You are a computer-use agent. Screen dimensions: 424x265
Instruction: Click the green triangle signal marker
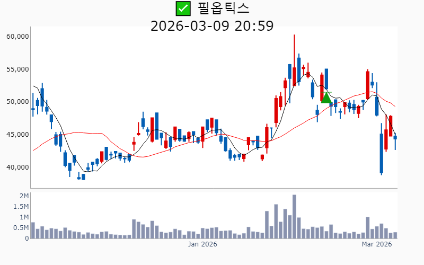(326, 98)
